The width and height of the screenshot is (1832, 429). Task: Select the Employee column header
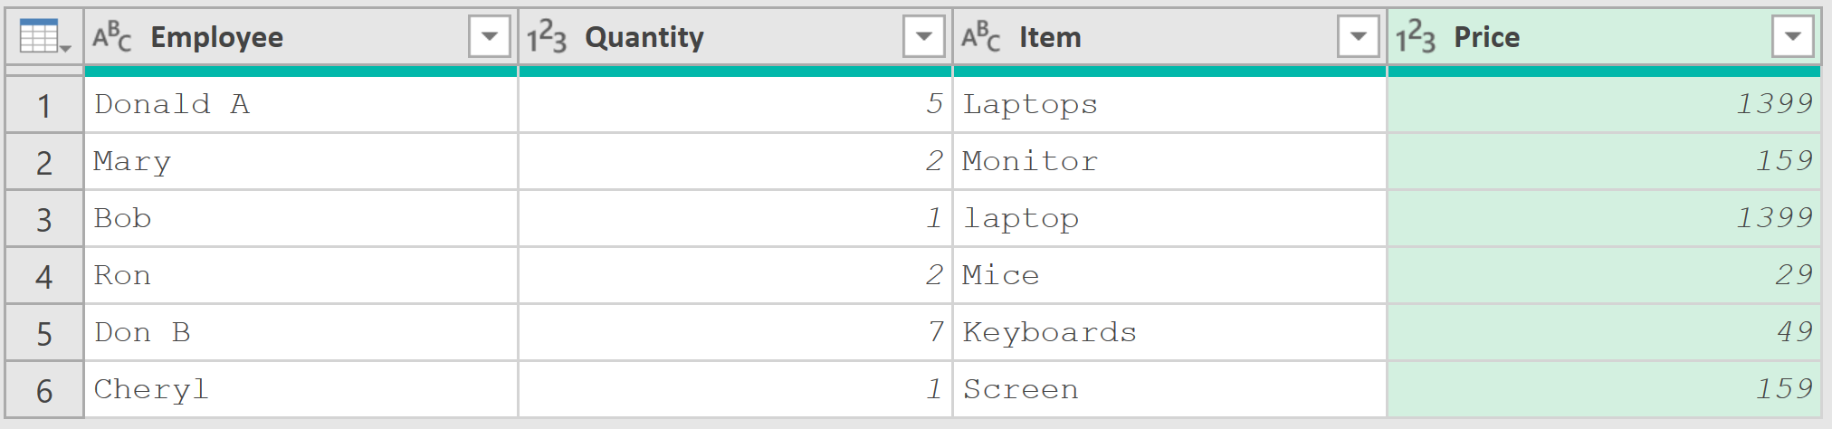click(x=301, y=37)
